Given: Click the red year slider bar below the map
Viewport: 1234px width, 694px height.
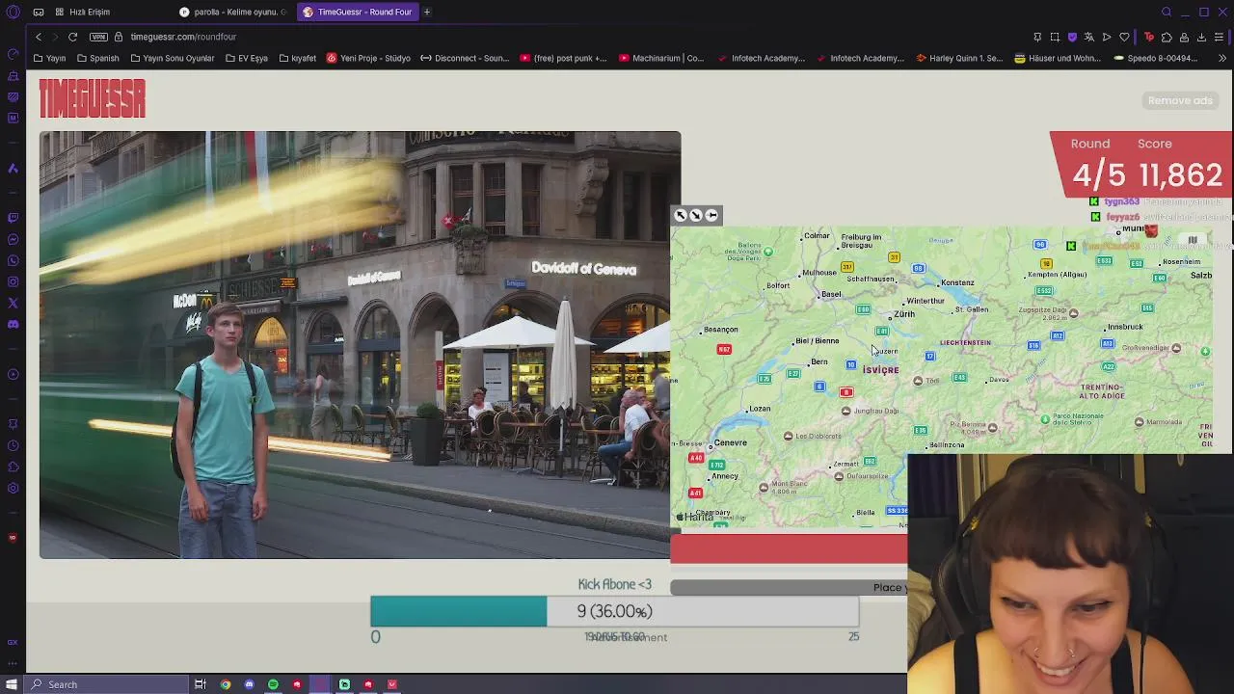Looking at the screenshot, I should 789,549.
